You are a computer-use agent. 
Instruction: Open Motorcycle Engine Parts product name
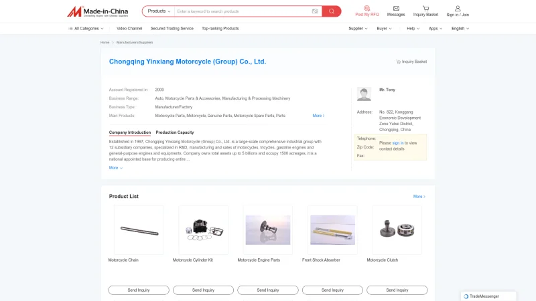pyautogui.click(x=259, y=260)
